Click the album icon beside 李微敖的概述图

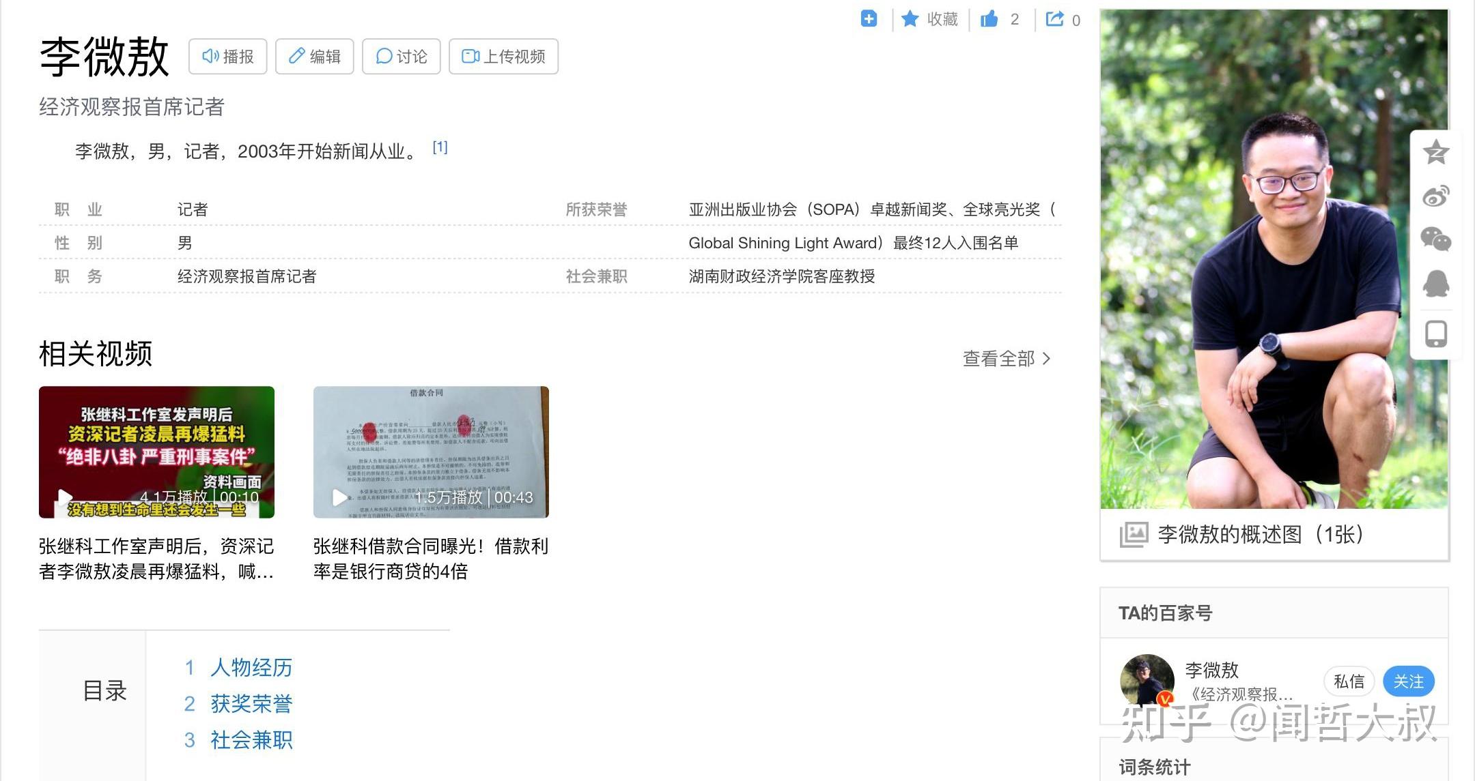(1134, 534)
